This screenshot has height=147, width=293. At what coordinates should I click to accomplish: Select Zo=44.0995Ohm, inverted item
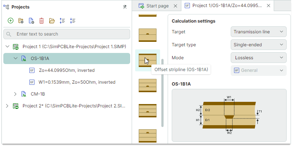click(67, 70)
